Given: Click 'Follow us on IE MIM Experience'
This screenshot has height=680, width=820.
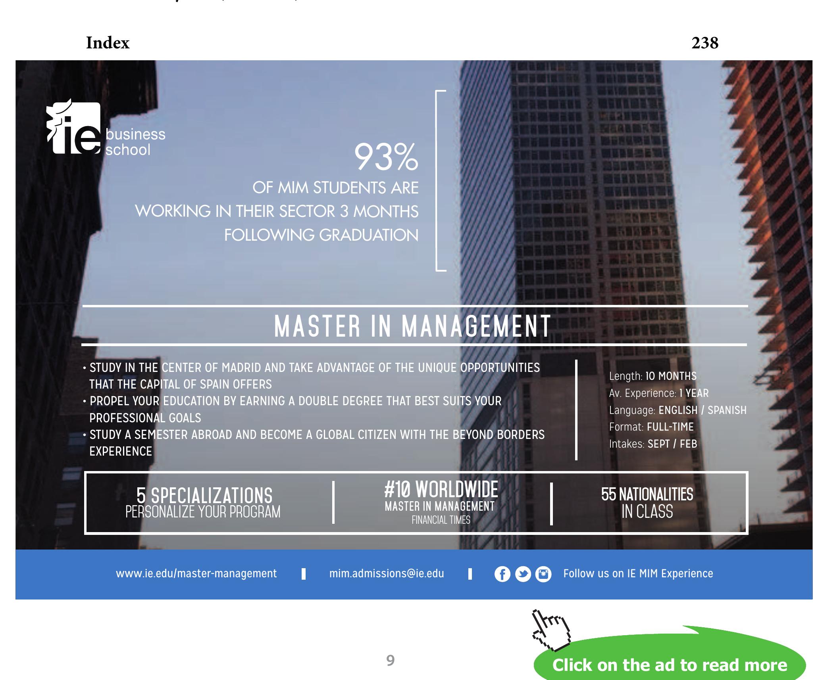Looking at the screenshot, I should click(638, 574).
